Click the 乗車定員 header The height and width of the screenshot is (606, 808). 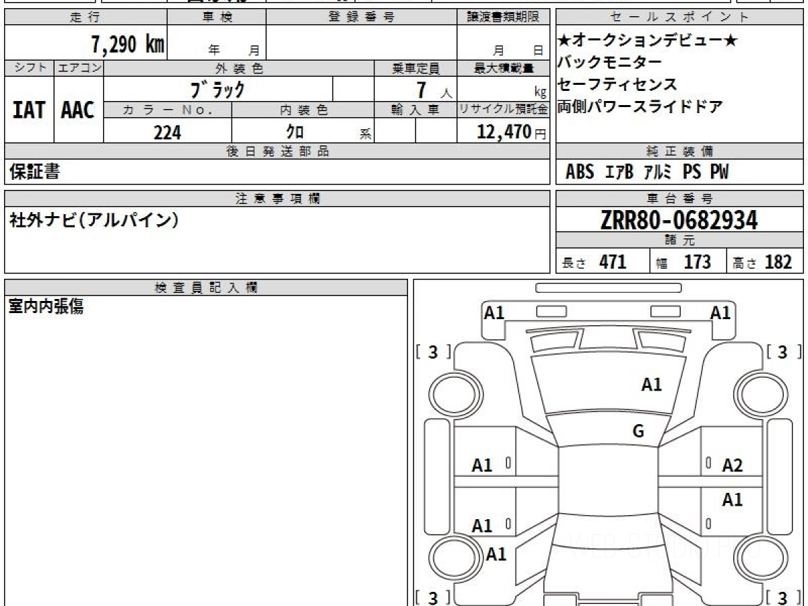[415, 68]
